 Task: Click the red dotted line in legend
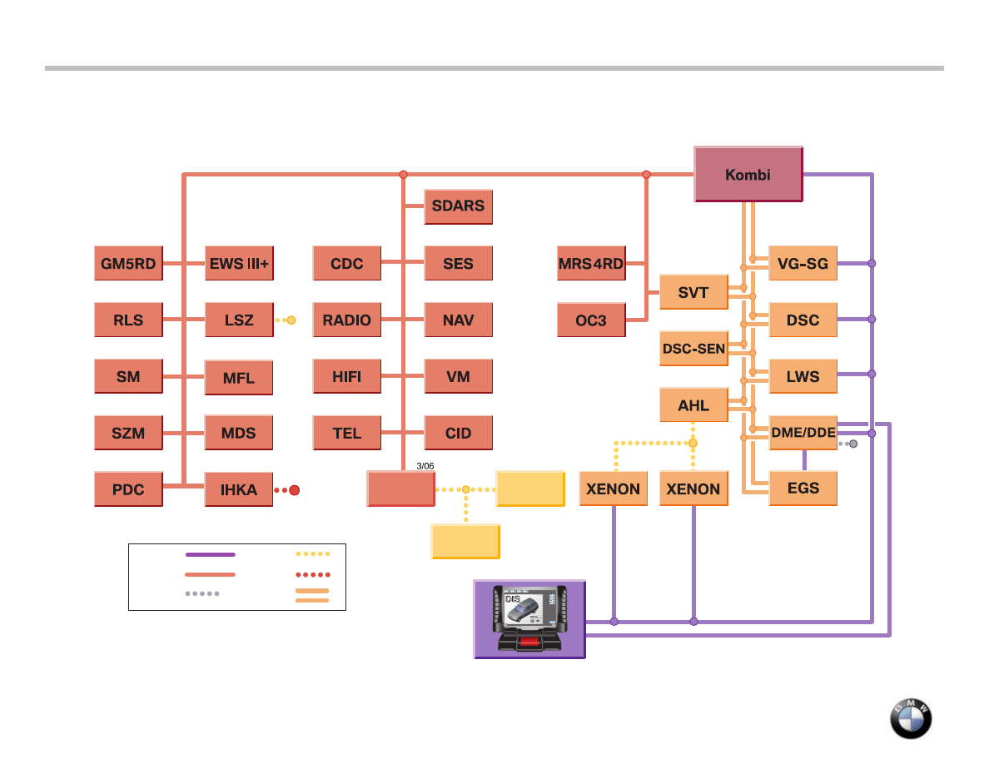point(313,574)
